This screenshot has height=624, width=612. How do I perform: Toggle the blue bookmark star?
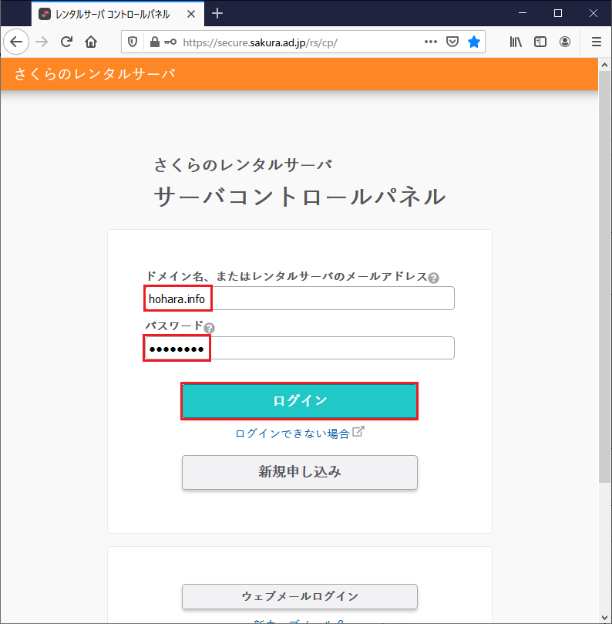click(x=474, y=42)
